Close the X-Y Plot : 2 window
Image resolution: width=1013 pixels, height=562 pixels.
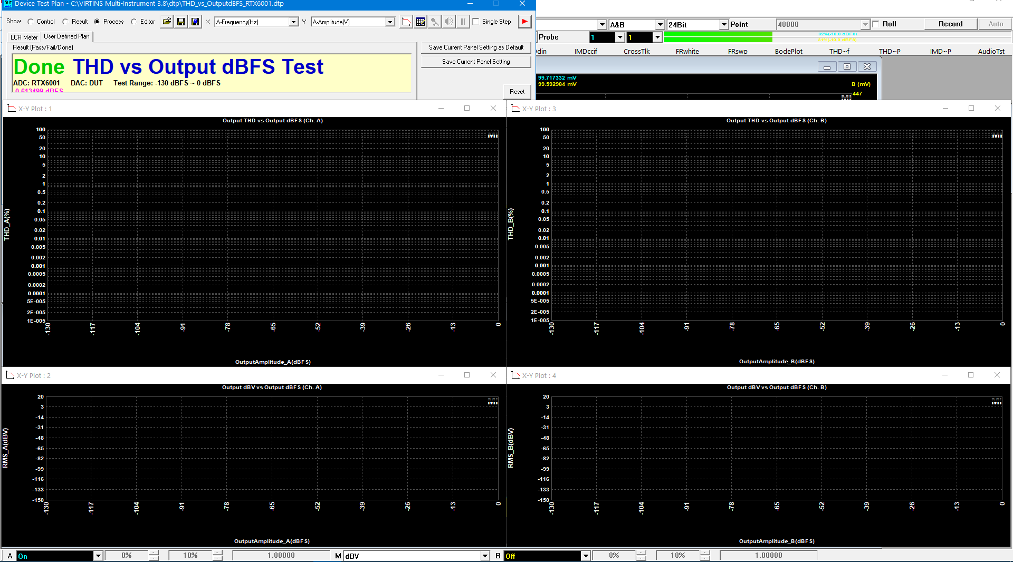(493, 375)
